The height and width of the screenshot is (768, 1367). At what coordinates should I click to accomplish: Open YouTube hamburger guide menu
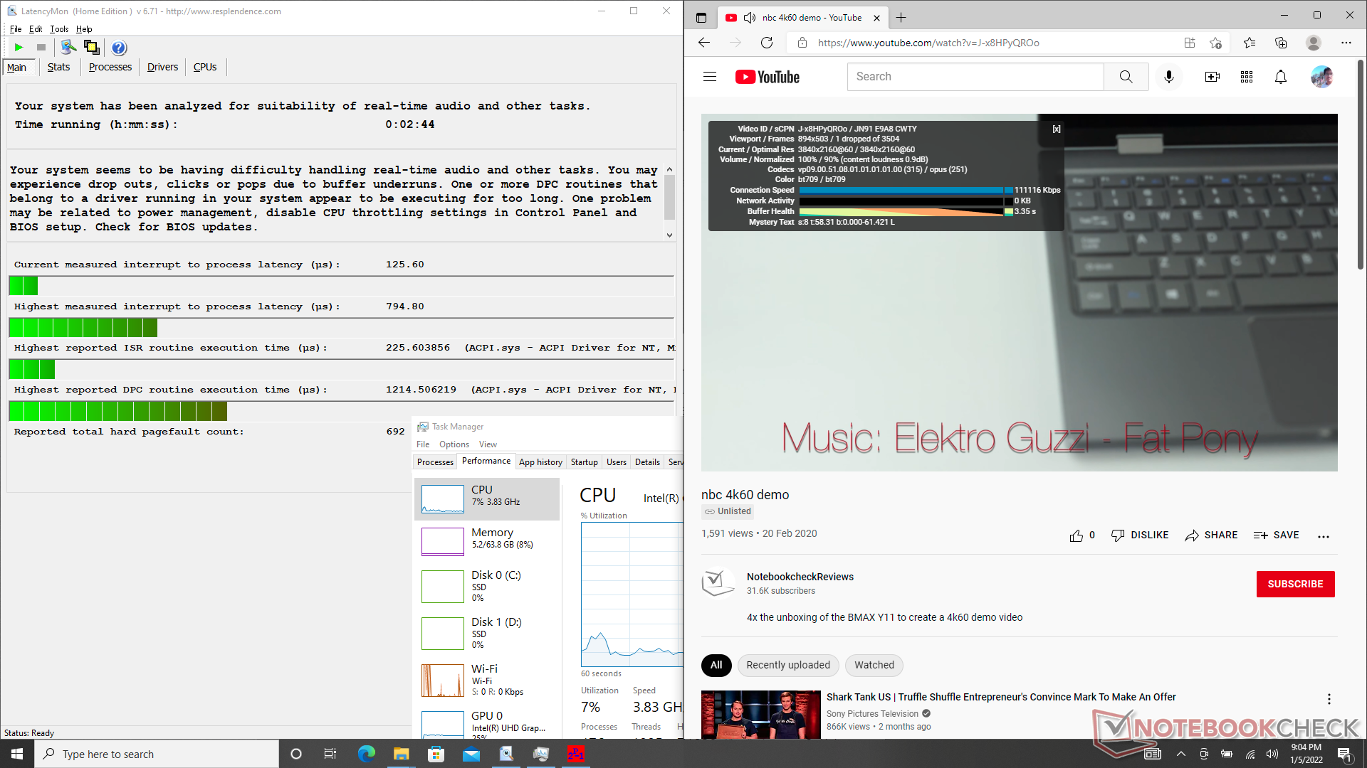(710, 77)
